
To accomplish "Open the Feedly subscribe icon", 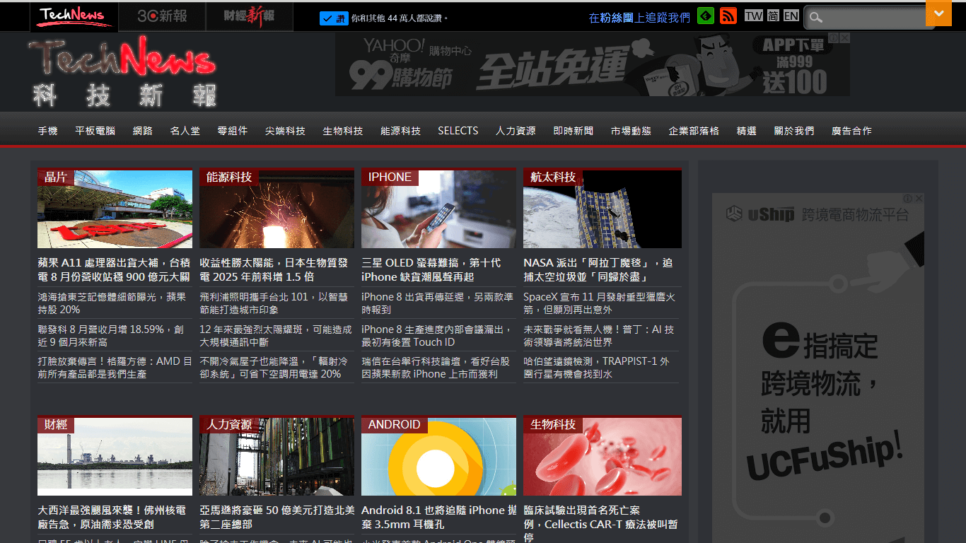I will [705, 16].
